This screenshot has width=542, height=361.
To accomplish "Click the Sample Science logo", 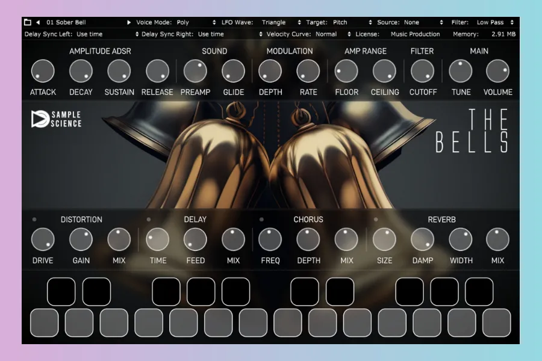I will tap(56, 119).
